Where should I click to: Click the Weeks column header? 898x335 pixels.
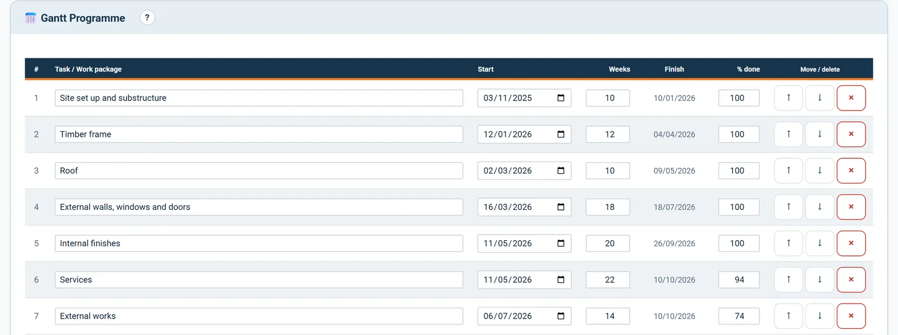620,69
